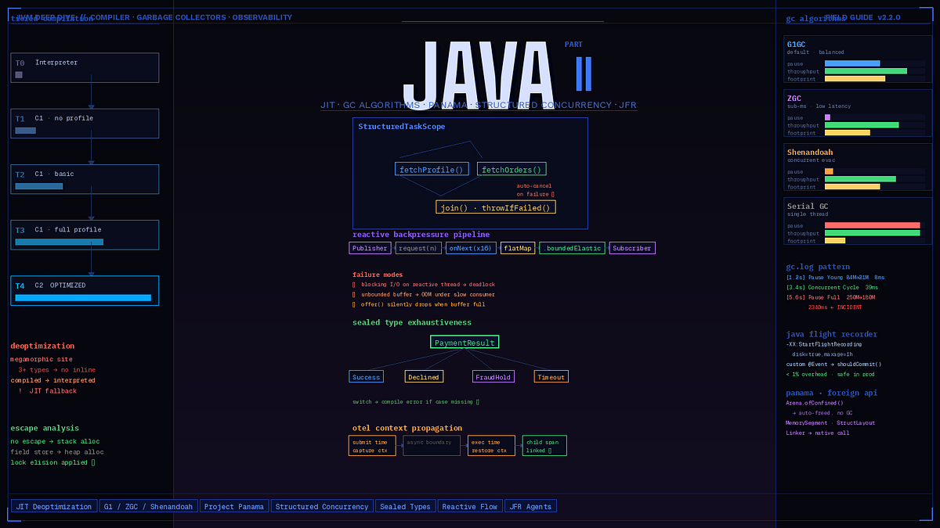Click the ZGC footprint bar
Screen dimensions: 940x528
[848, 133]
